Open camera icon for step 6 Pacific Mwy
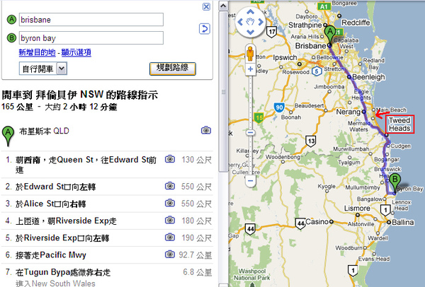The image size is (425, 287). pos(170,254)
